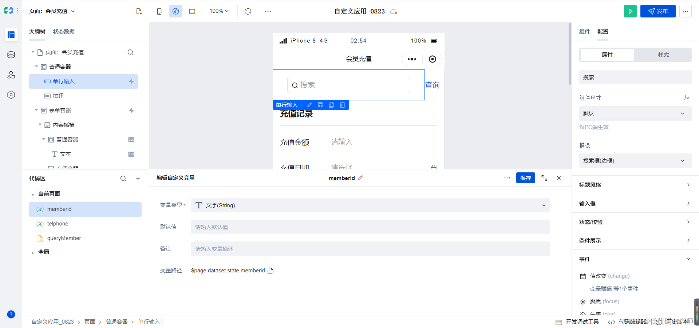Open the page outline sidebar icon

coord(11,35)
